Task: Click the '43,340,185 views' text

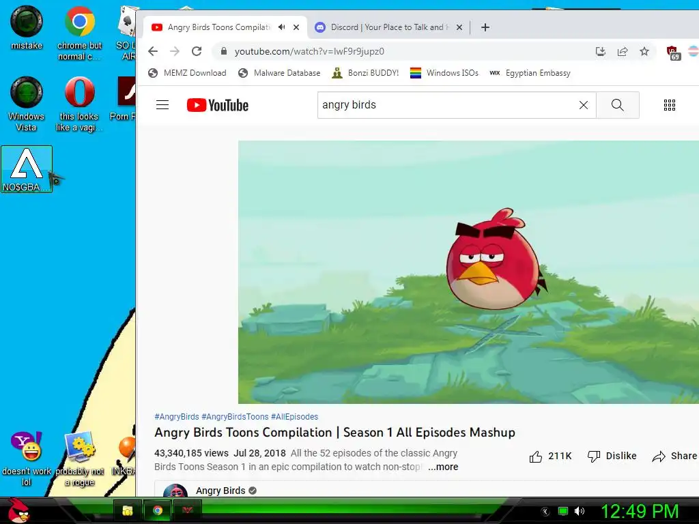Action: pos(191,453)
